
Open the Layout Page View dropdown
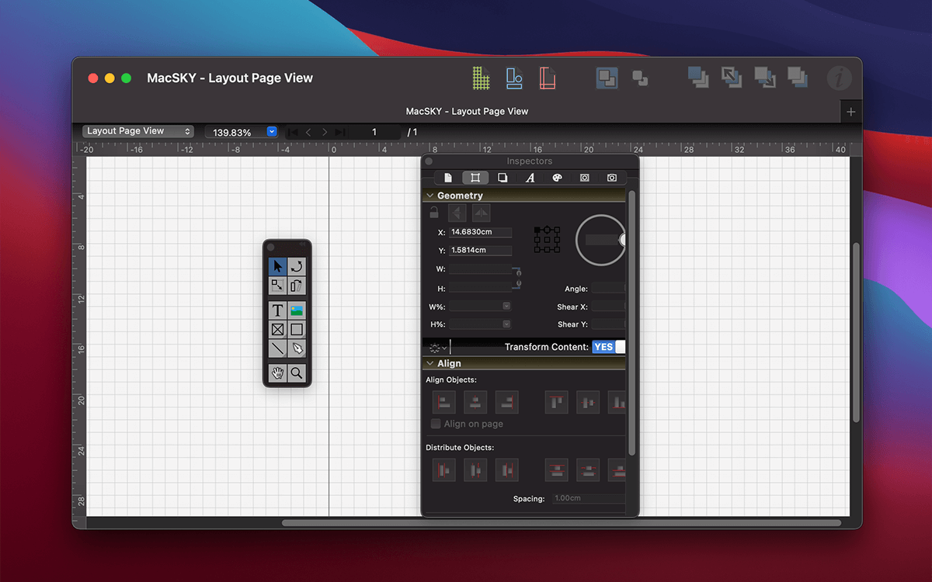pyautogui.click(x=138, y=131)
